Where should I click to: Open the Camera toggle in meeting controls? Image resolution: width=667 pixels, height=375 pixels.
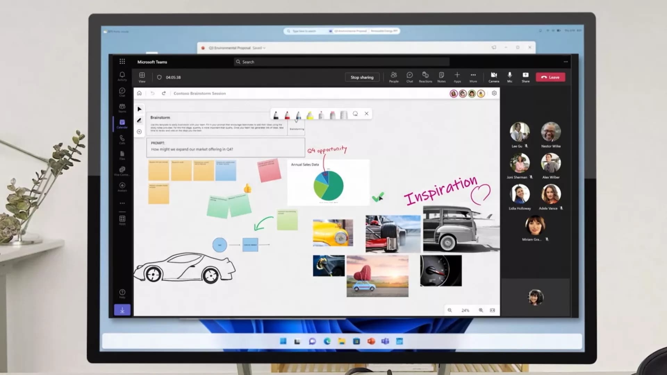494,77
